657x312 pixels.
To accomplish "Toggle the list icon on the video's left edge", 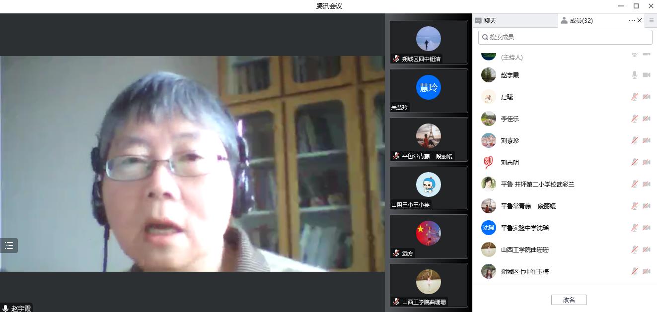I will (9, 246).
